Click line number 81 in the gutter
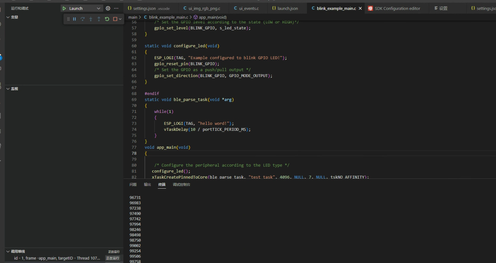Screen dimensions: 496x263 coord(134,171)
